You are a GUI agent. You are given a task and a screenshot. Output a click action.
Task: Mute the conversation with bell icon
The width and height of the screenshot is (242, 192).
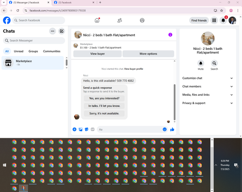[201, 63]
